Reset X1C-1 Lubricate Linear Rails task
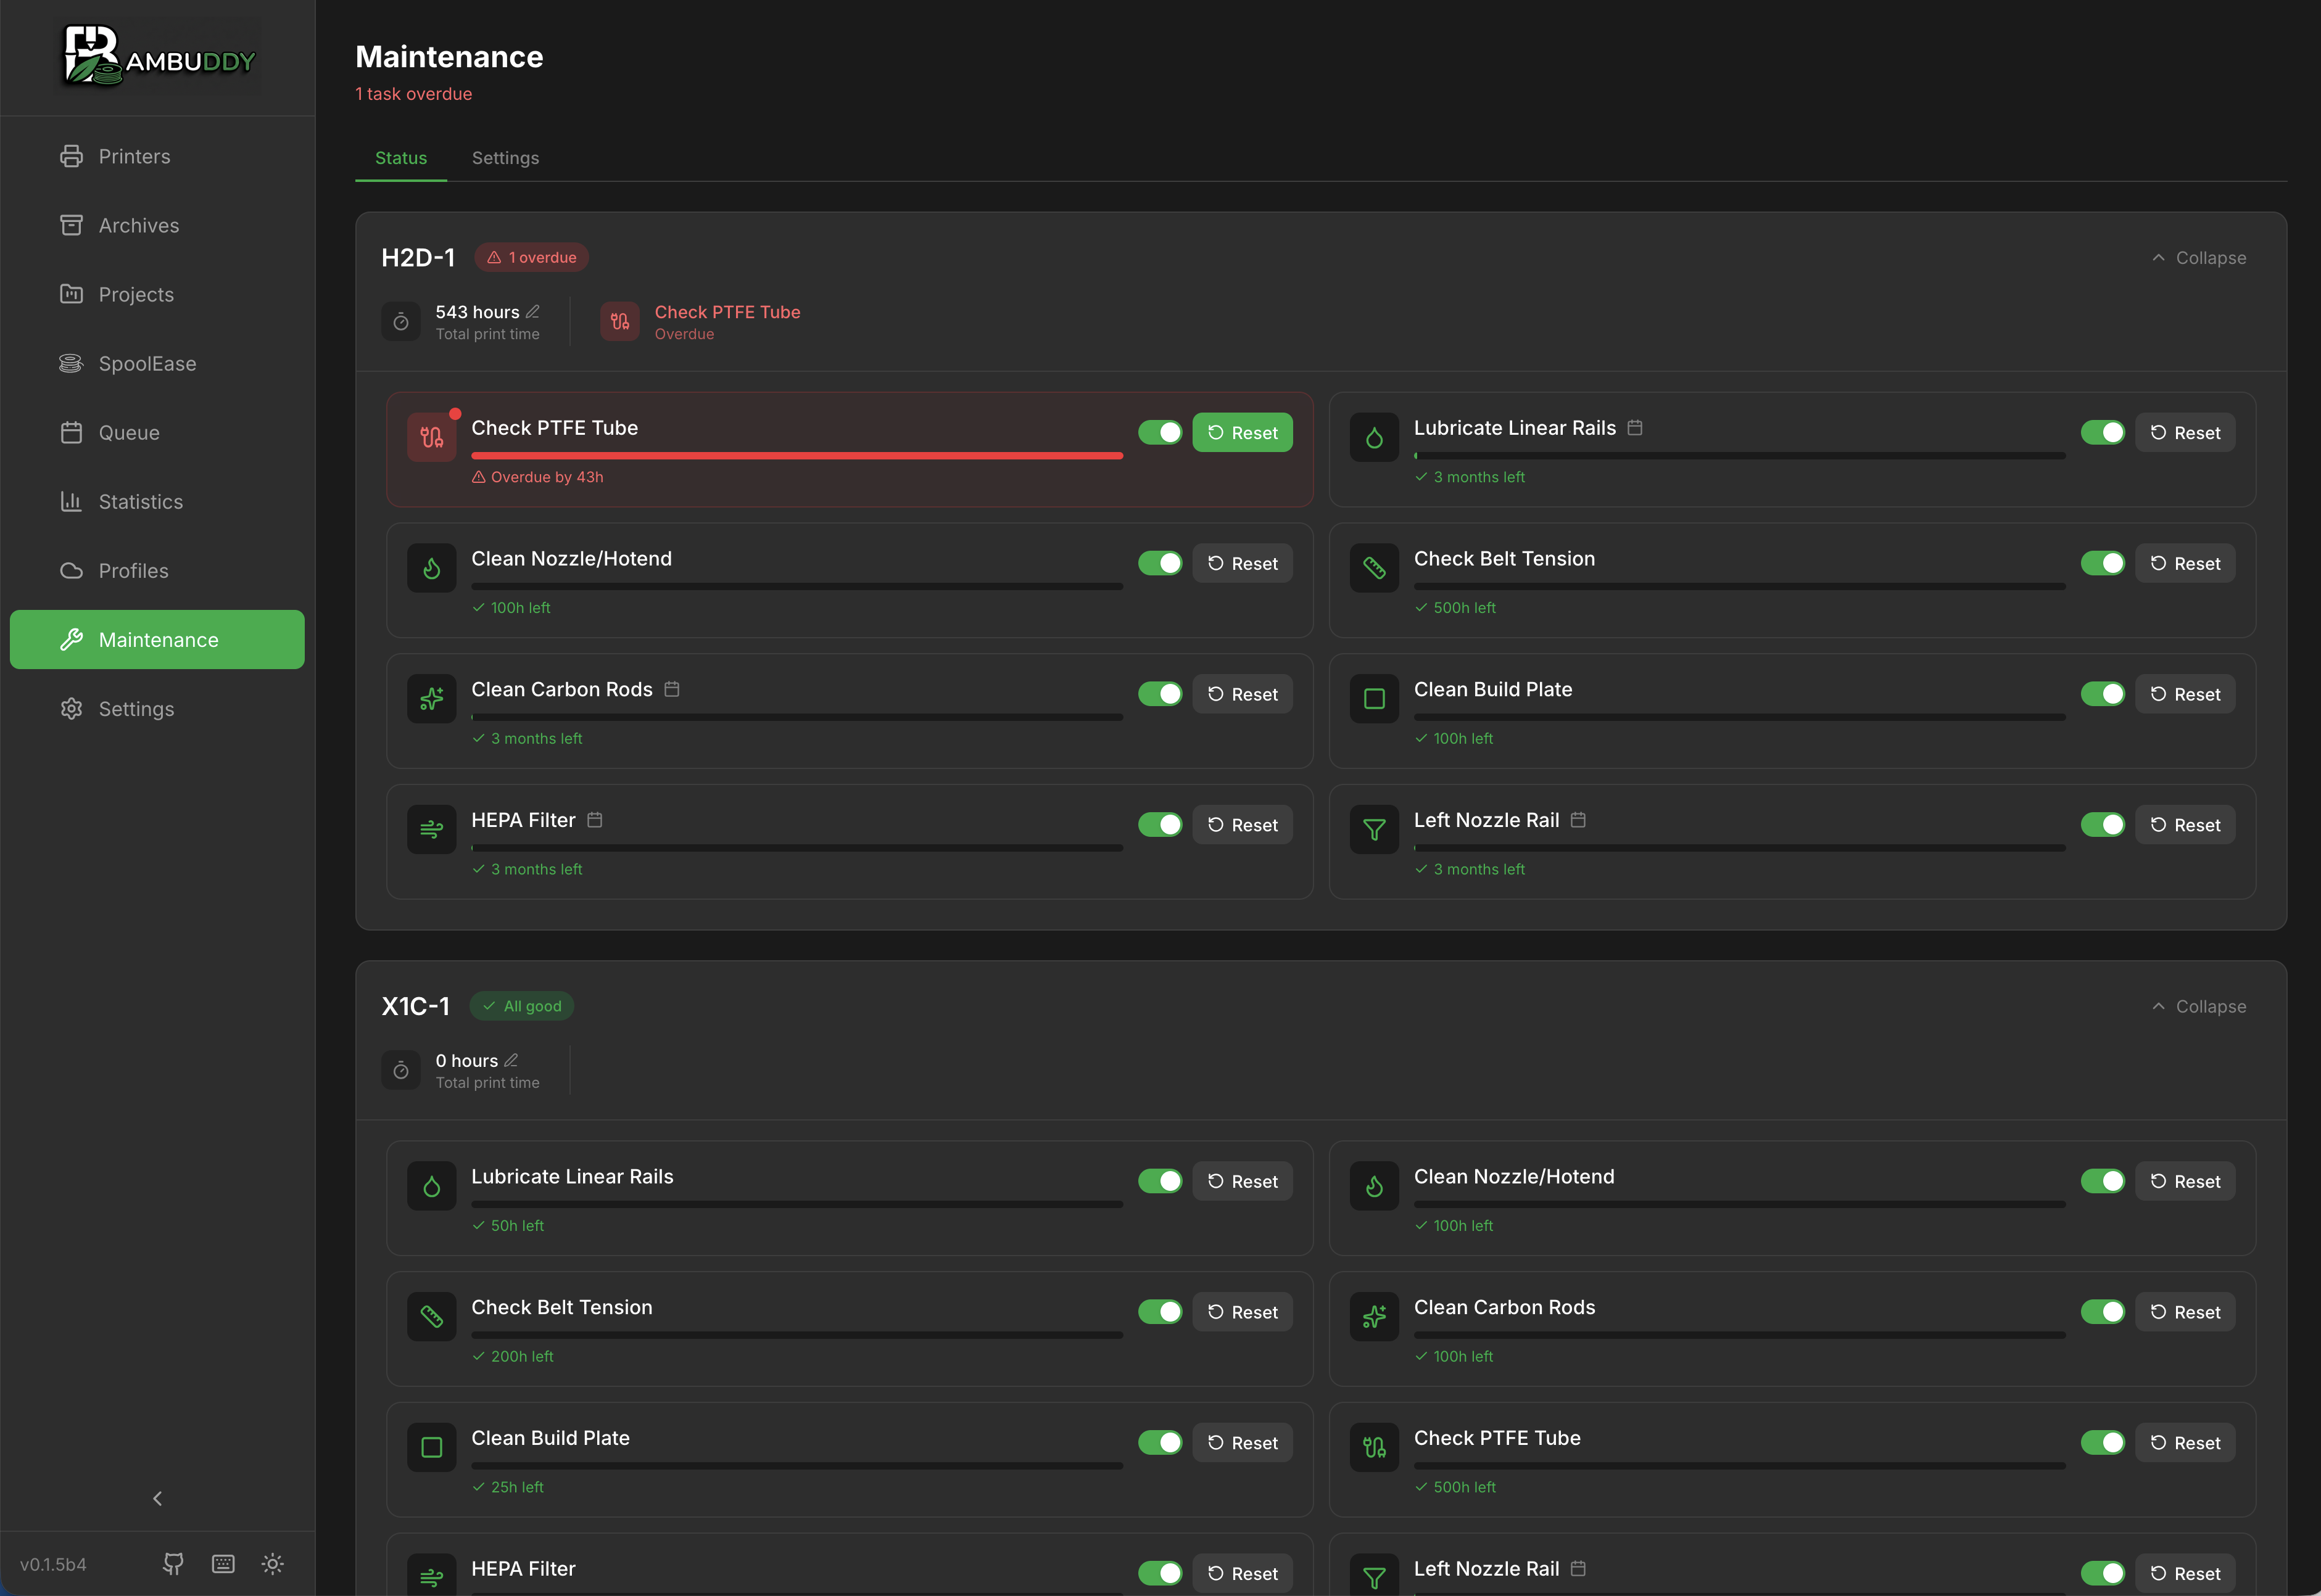This screenshot has width=2321, height=1596. point(1243,1181)
